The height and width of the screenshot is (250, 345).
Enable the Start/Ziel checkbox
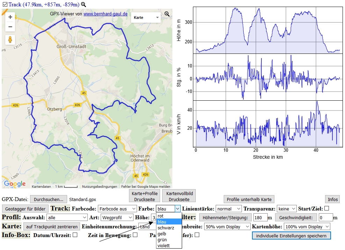pos(326,208)
